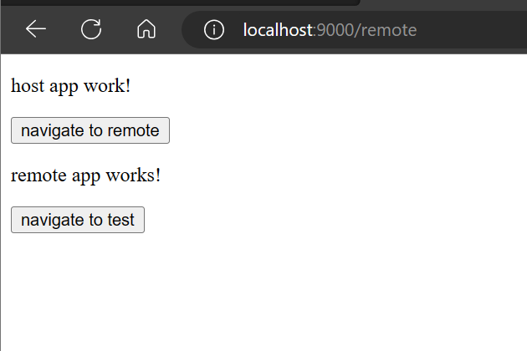Click the port number 9000 in the address bar

(x=335, y=30)
